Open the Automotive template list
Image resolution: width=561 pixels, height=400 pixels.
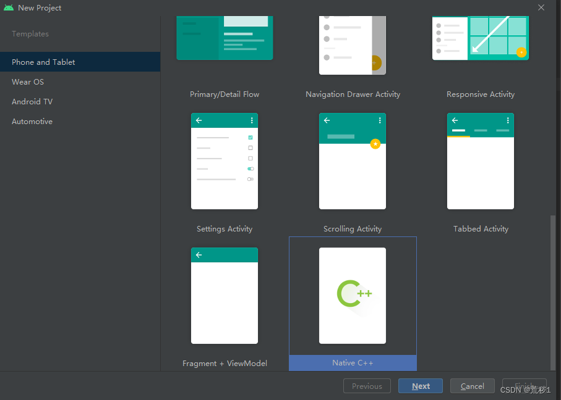(x=32, y=121)
